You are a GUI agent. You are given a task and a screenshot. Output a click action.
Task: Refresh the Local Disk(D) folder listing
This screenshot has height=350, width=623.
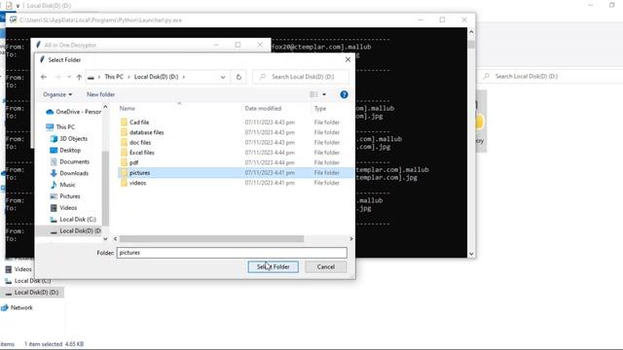[x=238, y=77]
